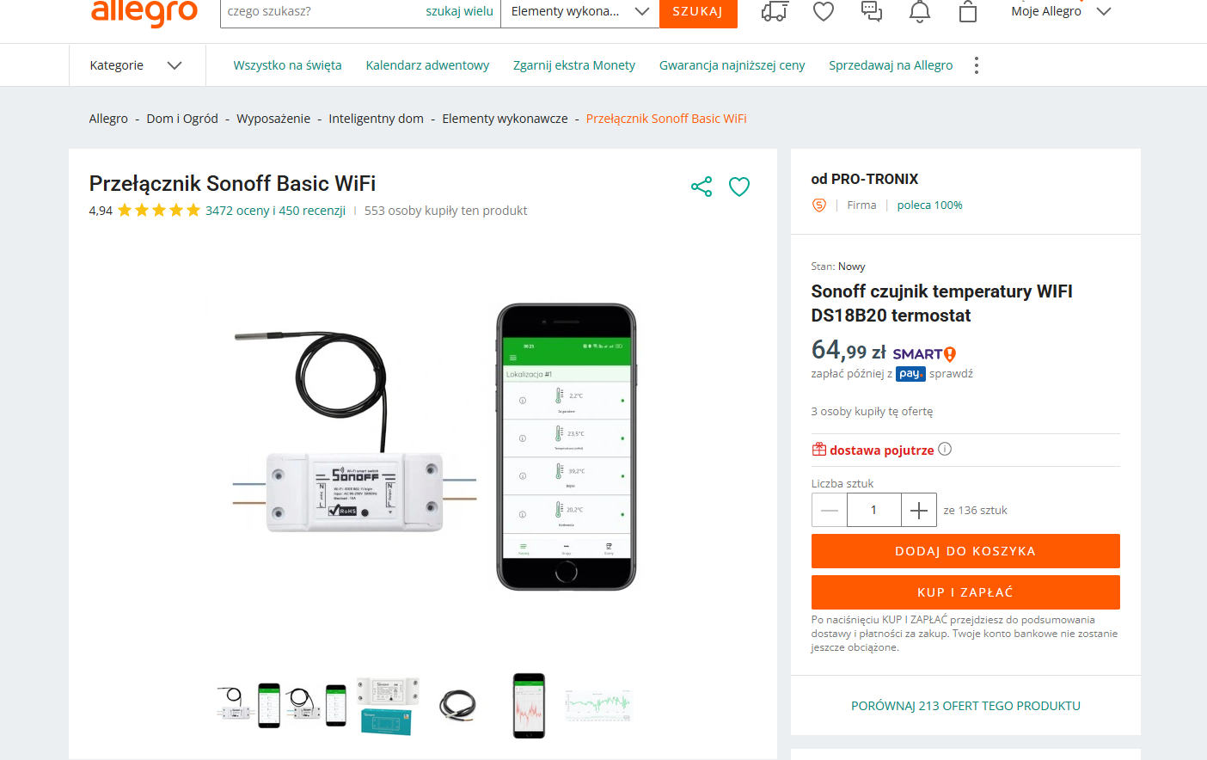Open Kalendarz adwentowy menu link
Viewport: 1207px width, 760px height.
pos(427,65)
